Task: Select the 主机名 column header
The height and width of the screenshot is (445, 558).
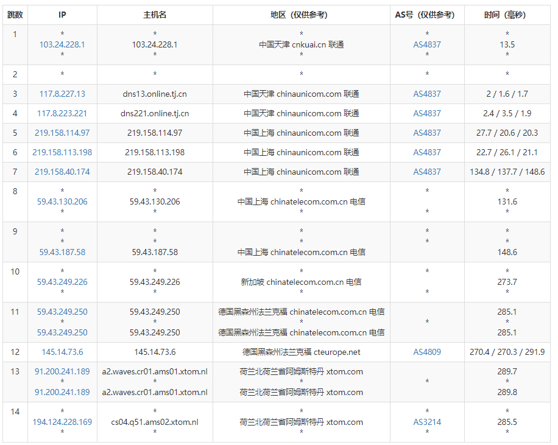Action: coord(155,15)
